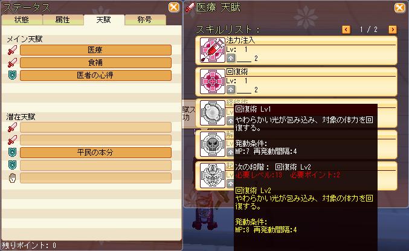
Task: Switch to the 称号 tab
Action: [145, 20]
